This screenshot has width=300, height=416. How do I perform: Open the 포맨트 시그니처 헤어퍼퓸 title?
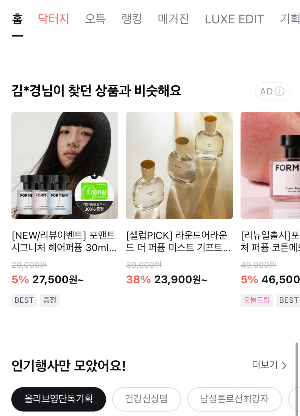(64, 241)
